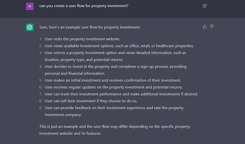Image resolution: width=245 pixels, height=144 pixels.
Task: Click step 3 about selecting property option
Action: (115, 56)
